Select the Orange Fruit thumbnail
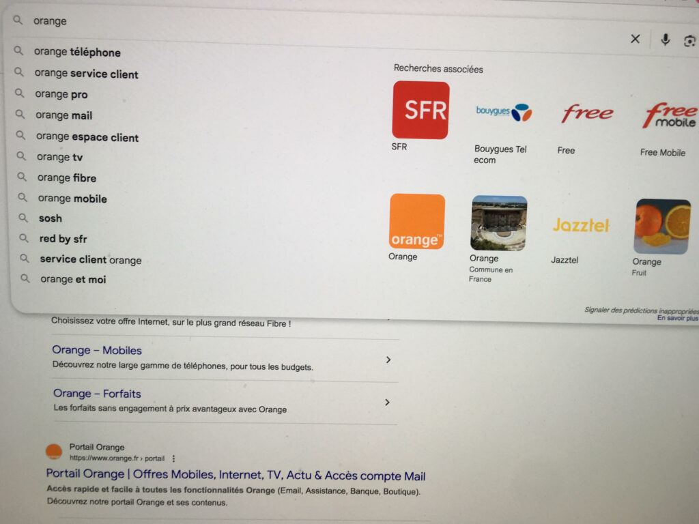This screenshot has width=699, height=524. (662, 227)
